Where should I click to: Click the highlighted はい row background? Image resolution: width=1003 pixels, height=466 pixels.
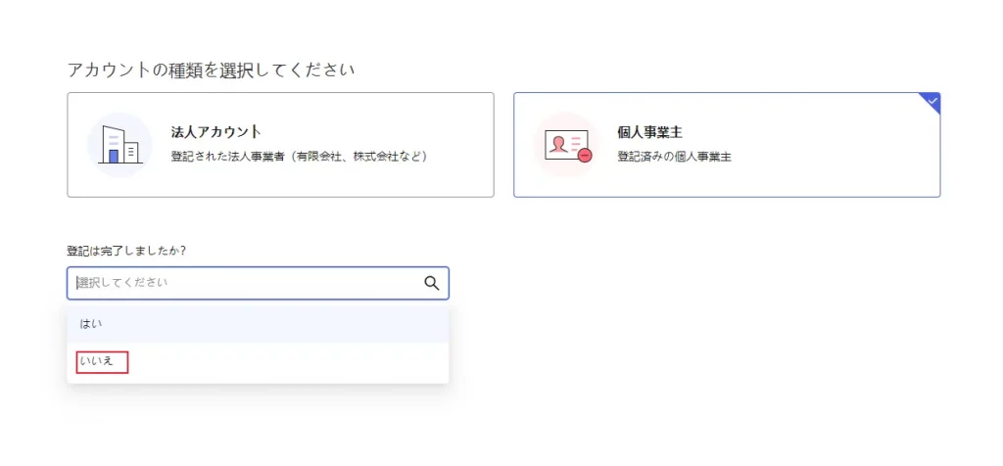(258, 324)
